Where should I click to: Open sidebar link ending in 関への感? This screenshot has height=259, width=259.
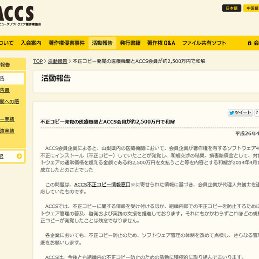click(x=10, y=102)
